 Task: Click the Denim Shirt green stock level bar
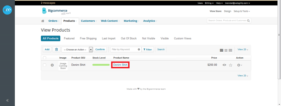point(101,65)
